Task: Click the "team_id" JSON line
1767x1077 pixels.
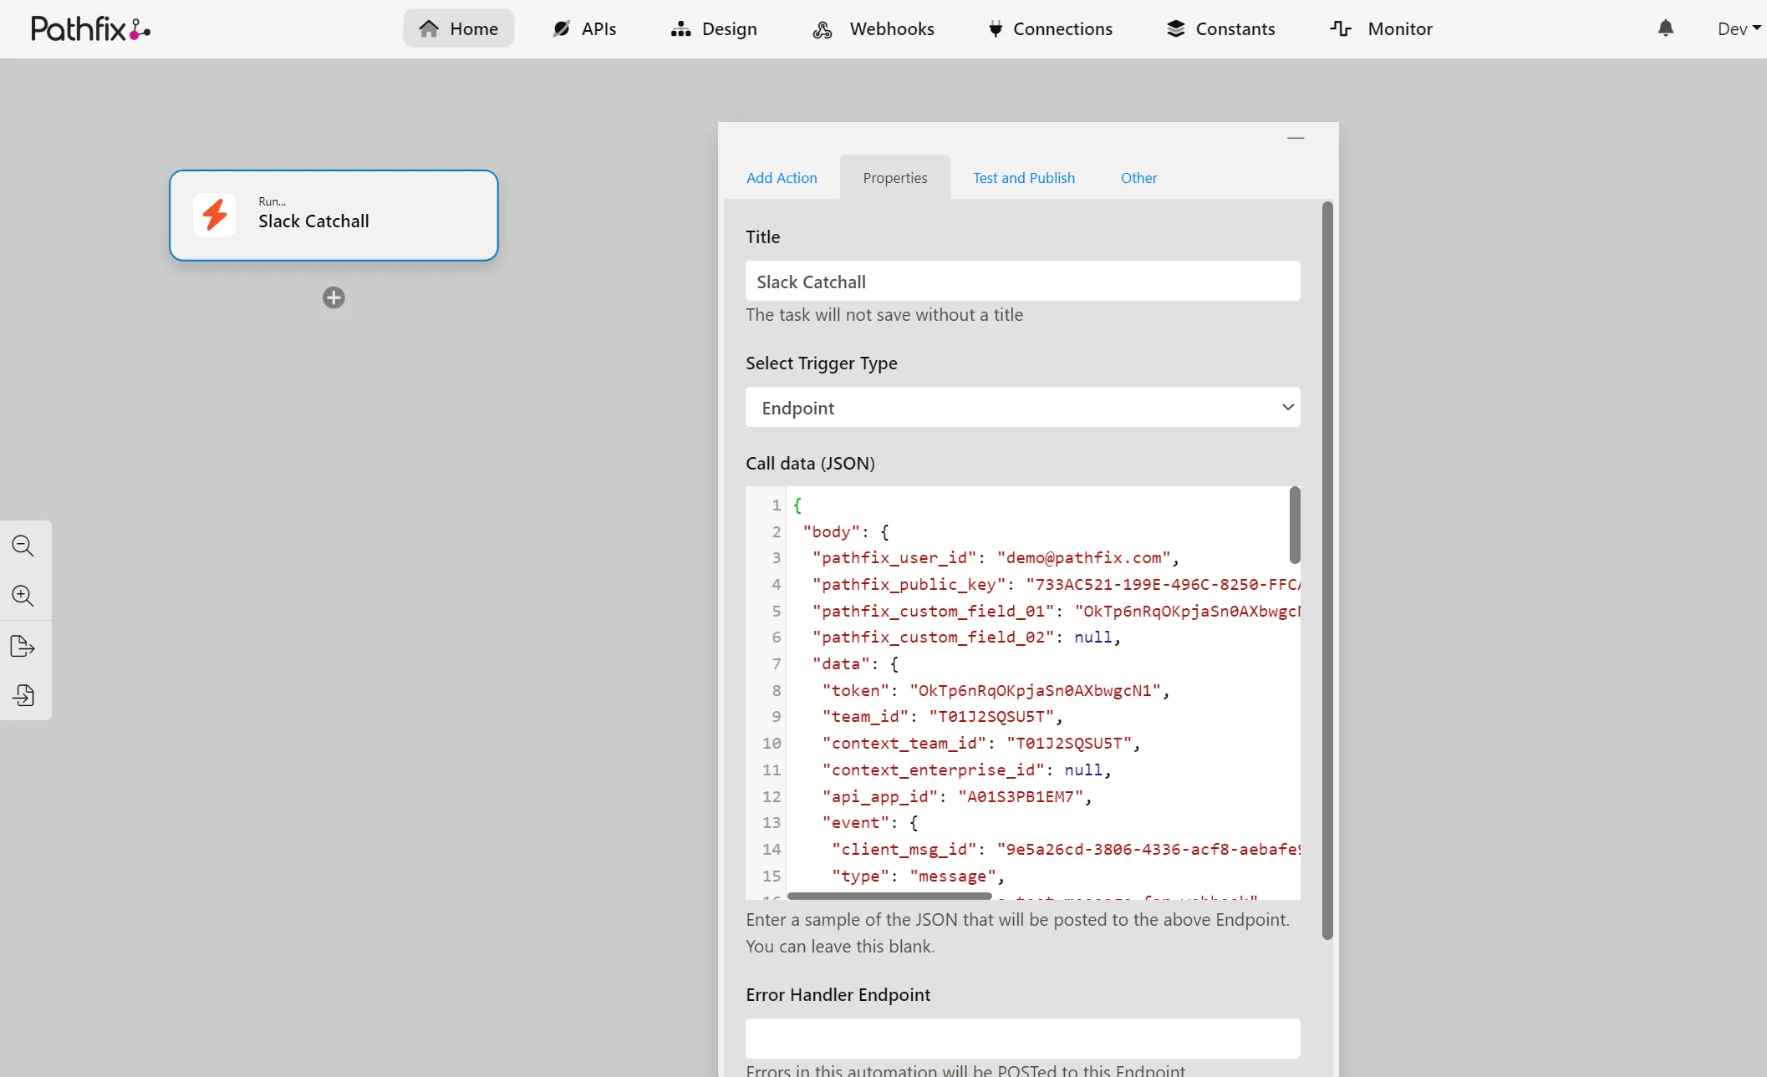Action: point(943,716)
